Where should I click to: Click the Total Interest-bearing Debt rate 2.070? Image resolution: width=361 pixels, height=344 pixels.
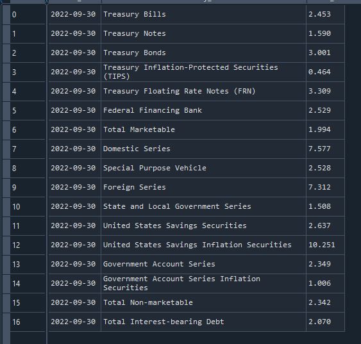325,322
